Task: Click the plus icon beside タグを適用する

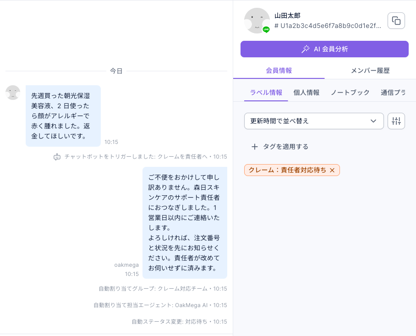Action: click(254, 147)
